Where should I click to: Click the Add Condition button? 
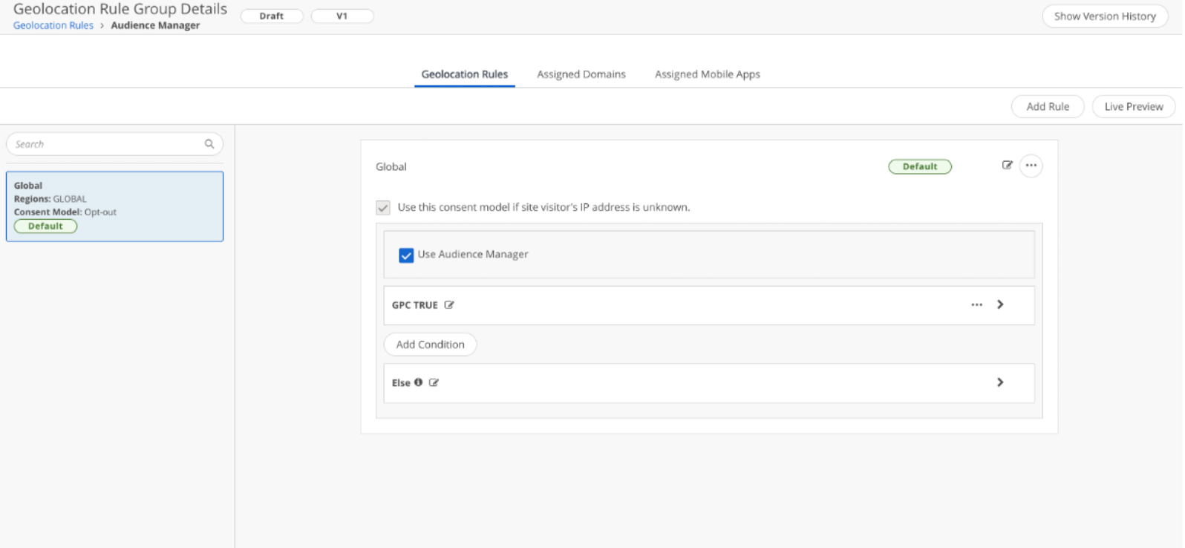click(430, 345)
